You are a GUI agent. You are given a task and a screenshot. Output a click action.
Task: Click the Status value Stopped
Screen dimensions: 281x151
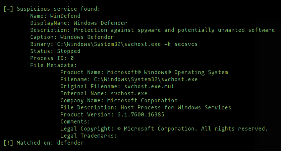(x=68, y=51)
